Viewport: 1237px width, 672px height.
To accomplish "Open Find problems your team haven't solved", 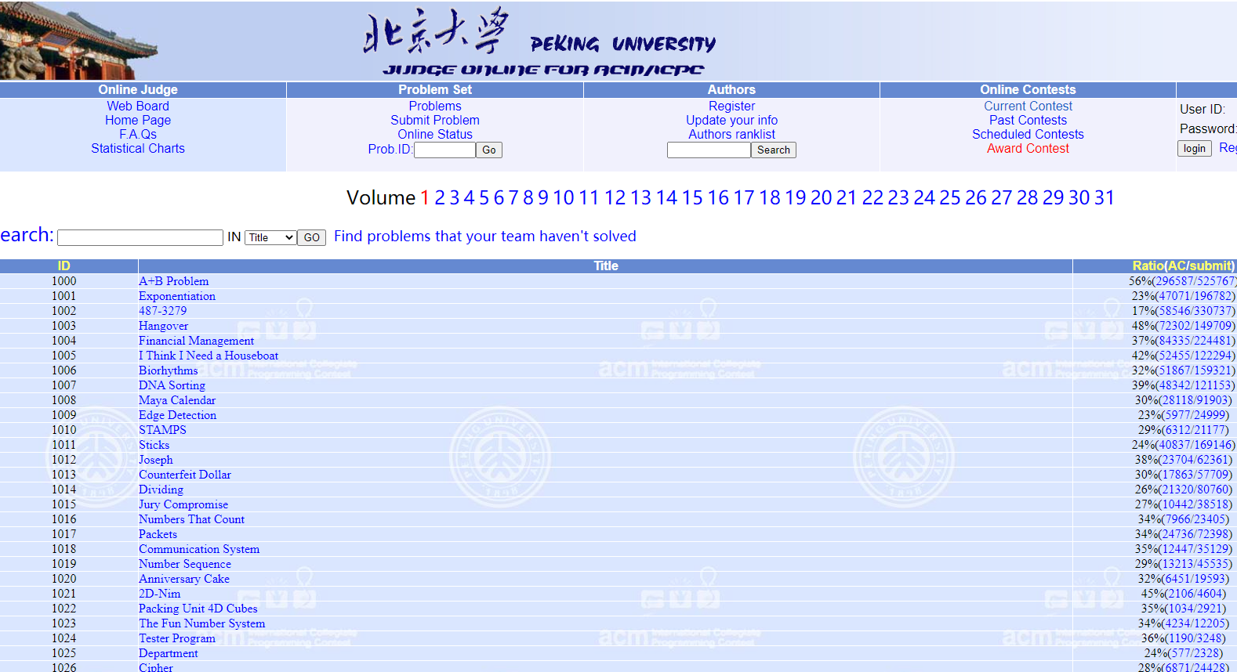I will coord(485,236).
